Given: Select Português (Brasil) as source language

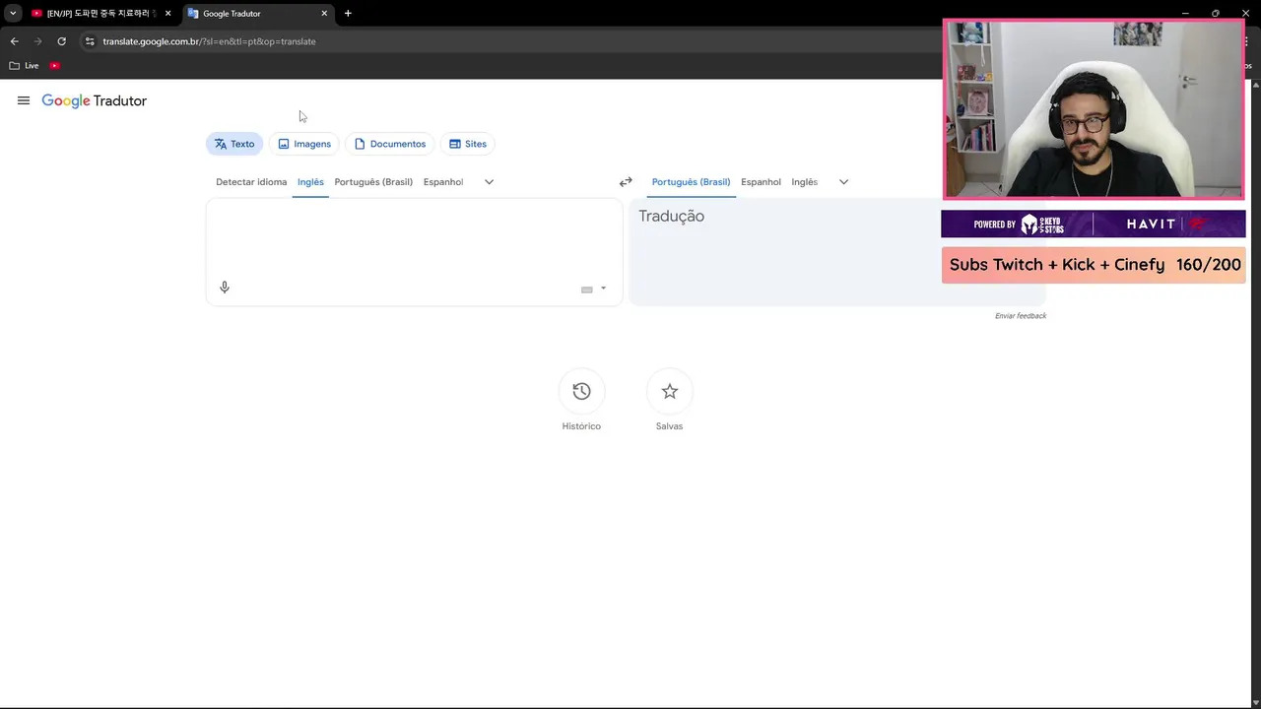Looking at the screenshot, I should click(373, 182).
